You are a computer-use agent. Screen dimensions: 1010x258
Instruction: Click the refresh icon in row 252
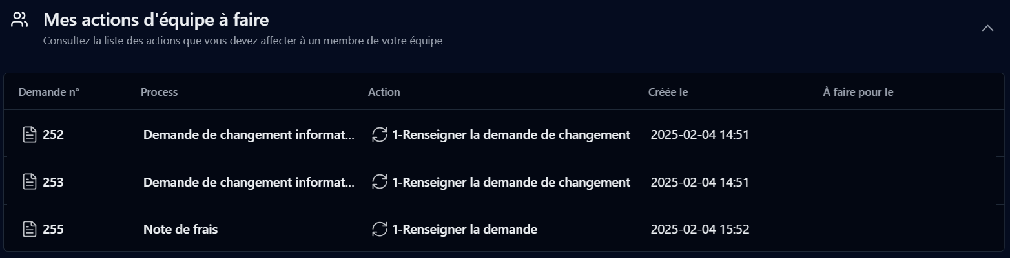380,134
